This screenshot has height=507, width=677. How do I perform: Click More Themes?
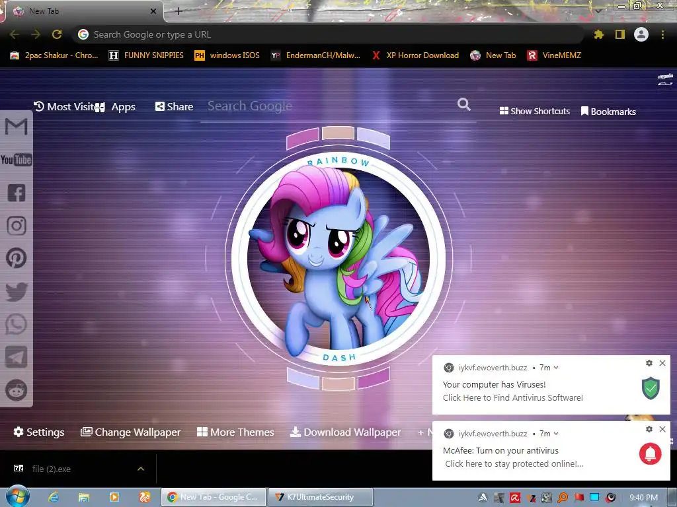coord(235,432)
